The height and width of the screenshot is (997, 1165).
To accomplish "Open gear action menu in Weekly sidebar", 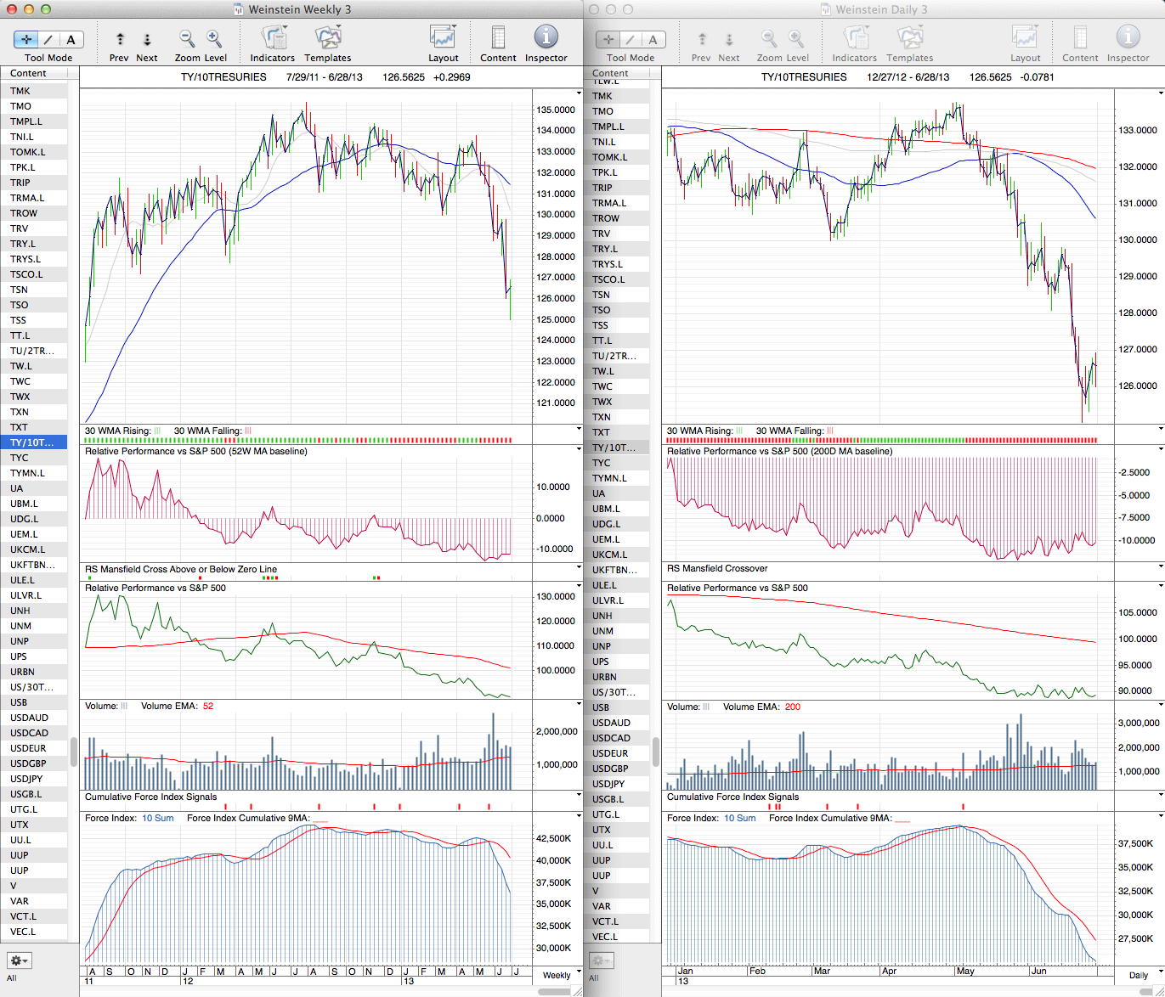I will point(19,960).
